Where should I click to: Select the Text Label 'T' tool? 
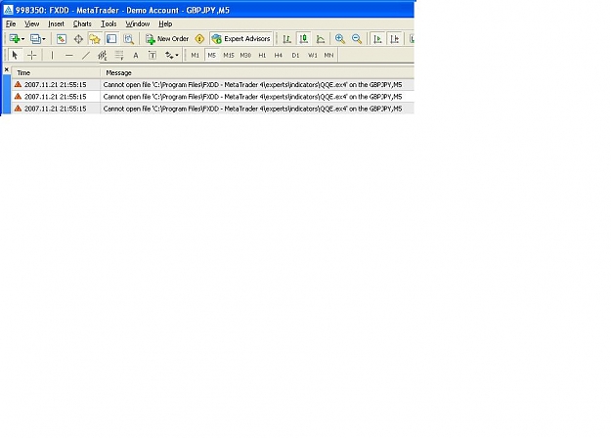(153, 56)
